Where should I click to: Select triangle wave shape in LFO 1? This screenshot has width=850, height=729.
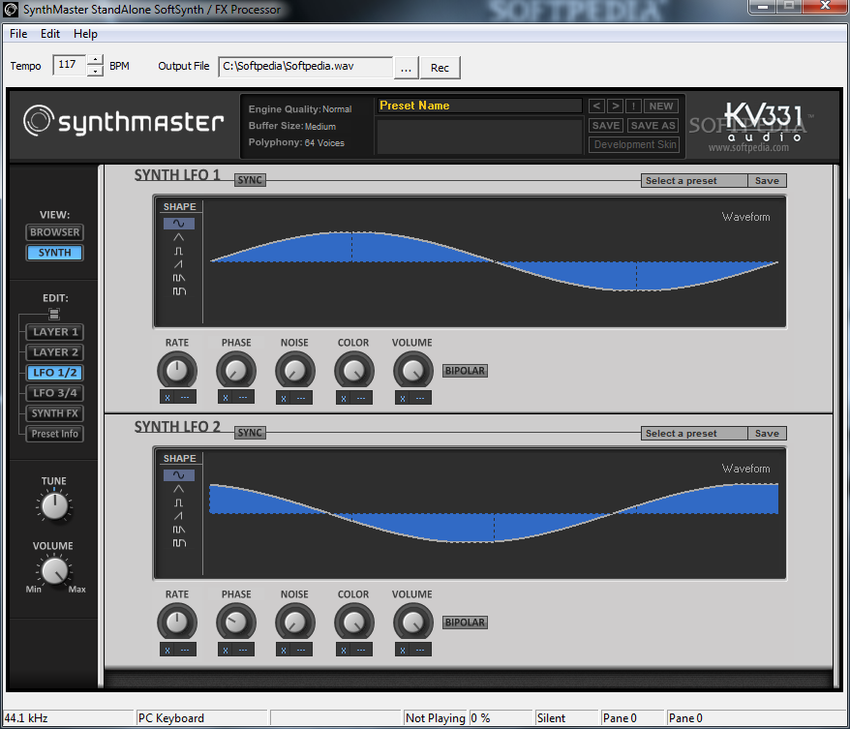[x=179, y=237]
